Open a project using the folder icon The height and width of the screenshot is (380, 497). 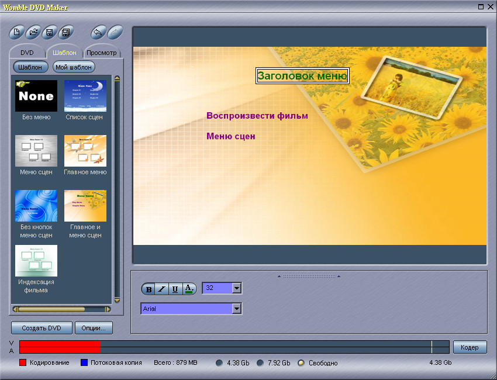(34, 32)
